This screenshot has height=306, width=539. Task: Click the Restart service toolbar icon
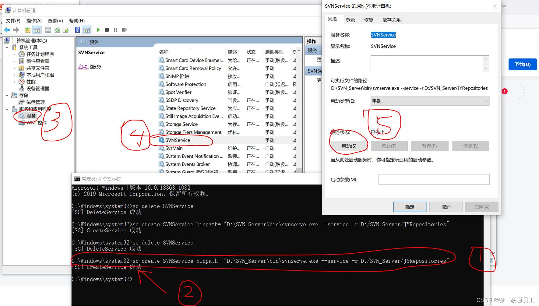[x=124, y=30]
